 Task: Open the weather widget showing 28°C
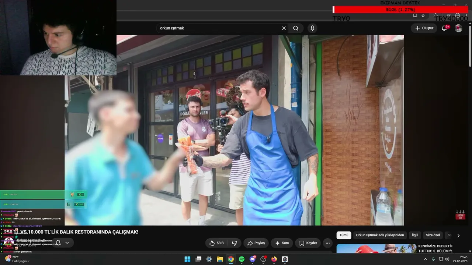point(17,259)
